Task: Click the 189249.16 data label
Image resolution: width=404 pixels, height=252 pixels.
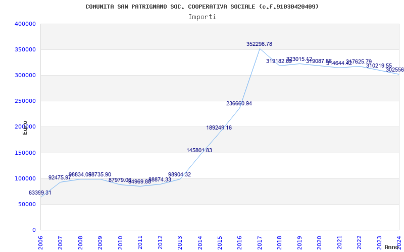Action: pyautogui.click(x=219, y=128)
